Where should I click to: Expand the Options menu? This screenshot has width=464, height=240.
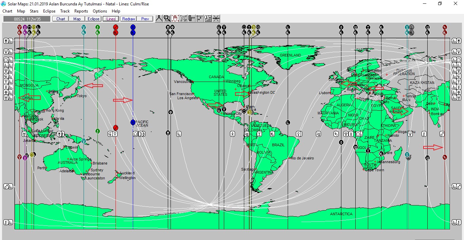coord(100,11)
